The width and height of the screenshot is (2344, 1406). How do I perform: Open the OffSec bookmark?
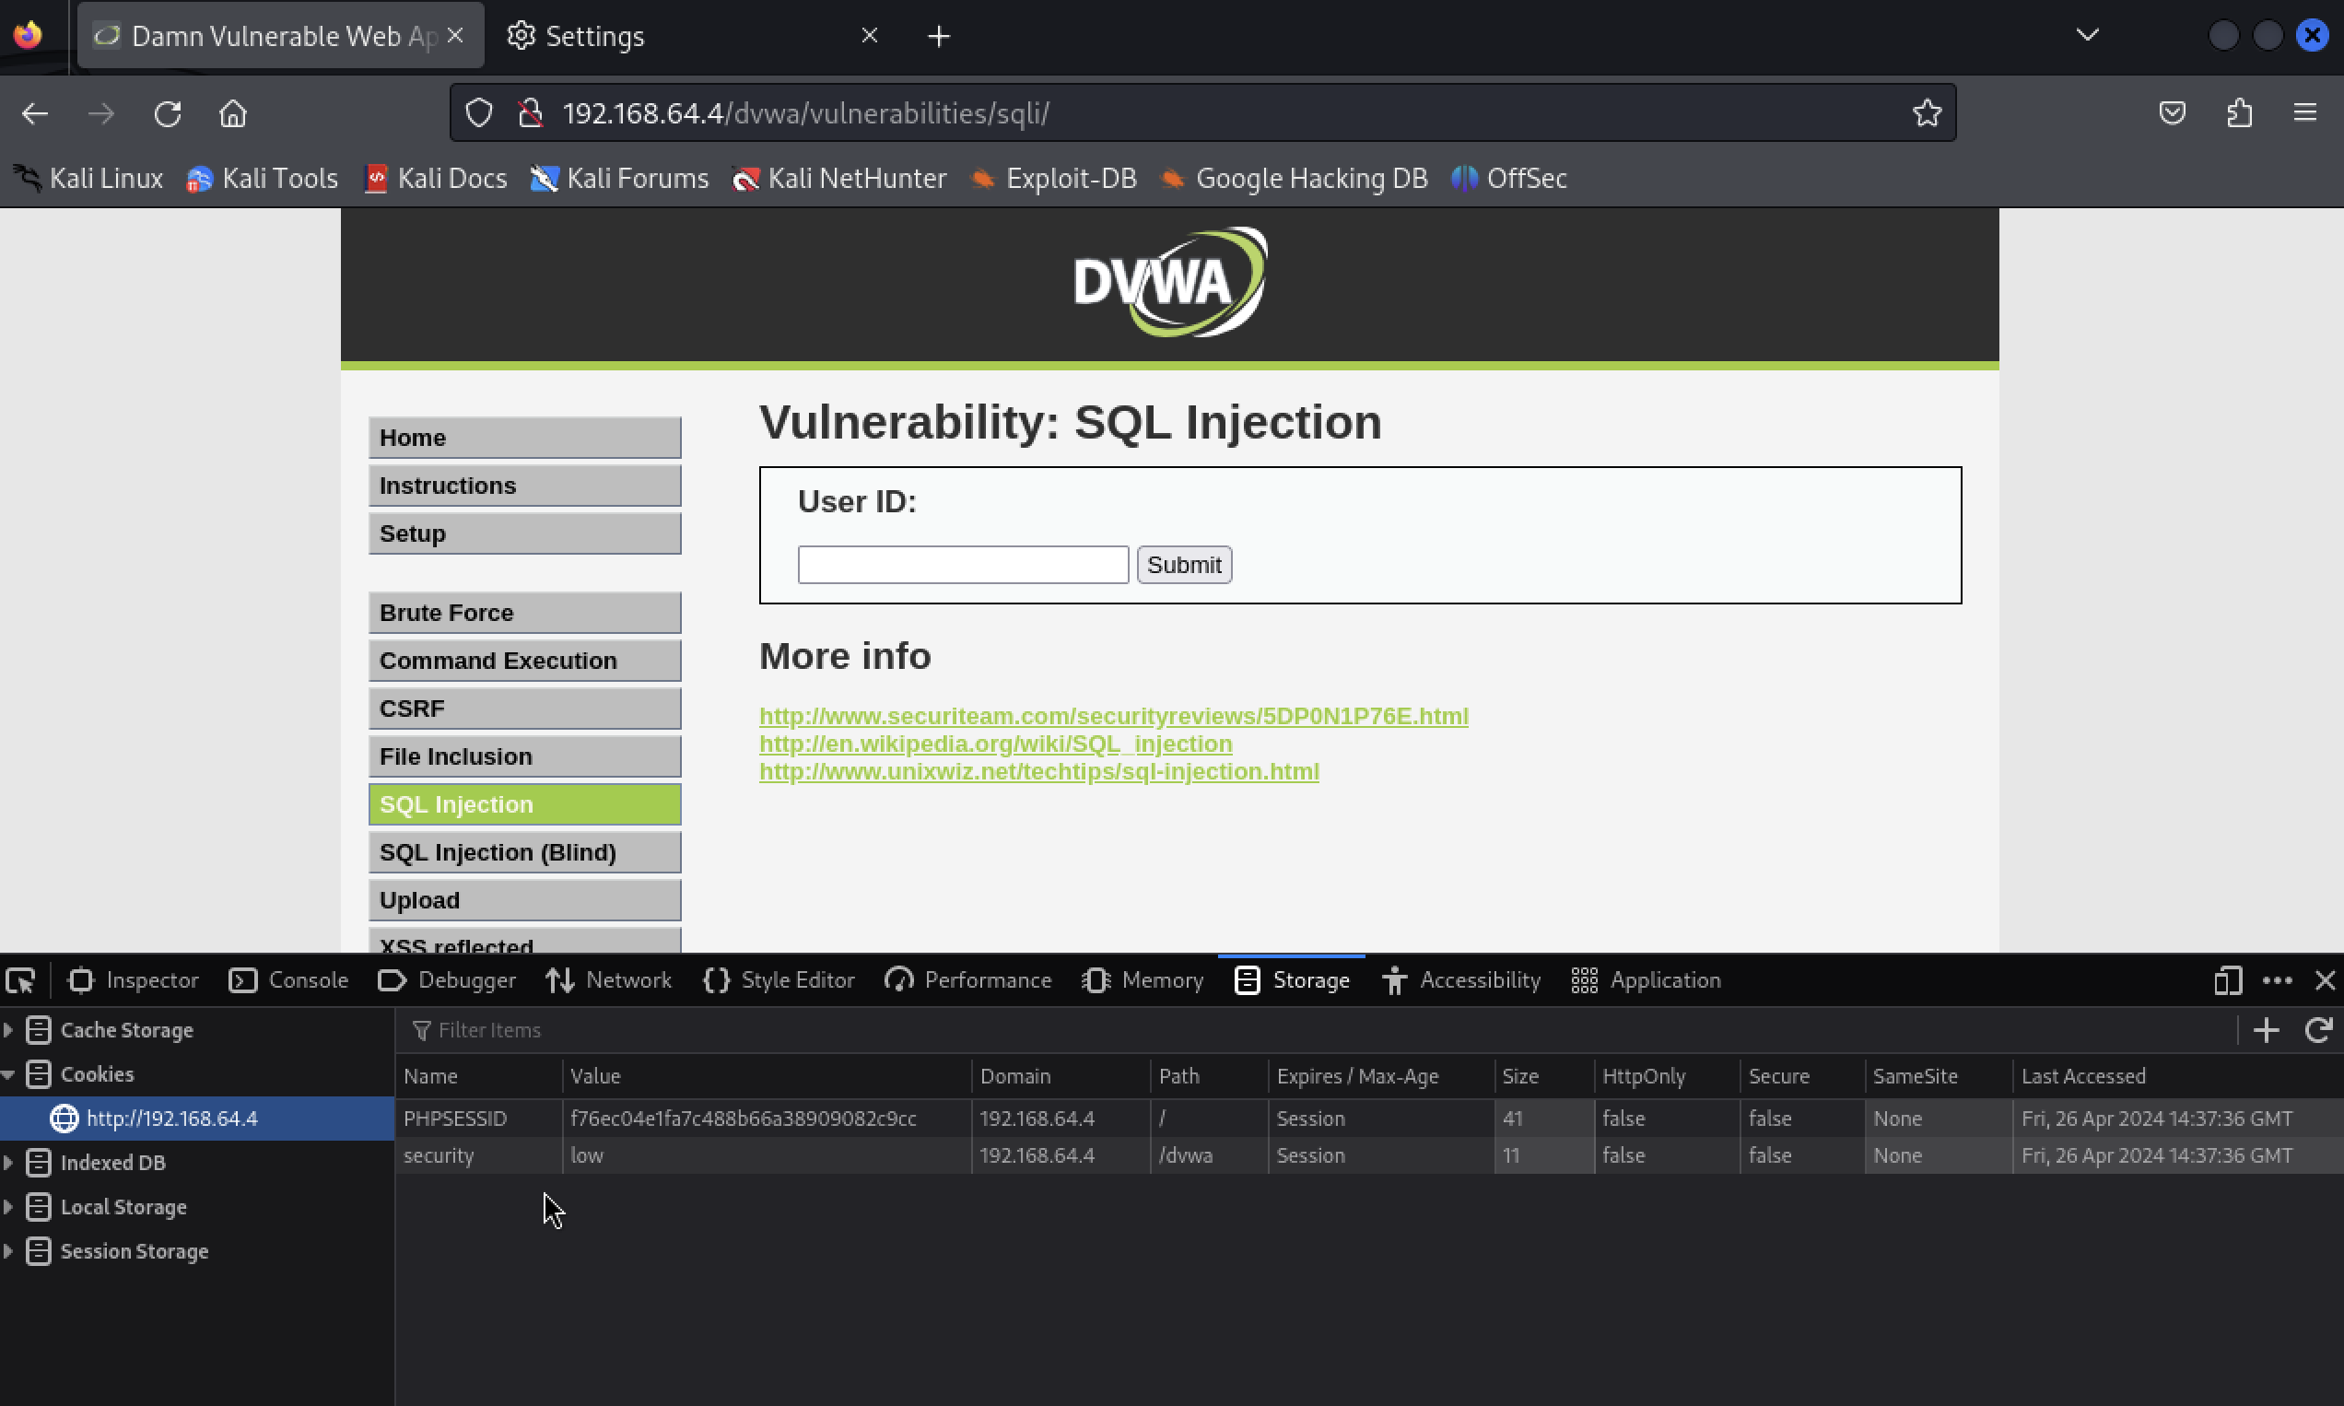pos(1509,178)
